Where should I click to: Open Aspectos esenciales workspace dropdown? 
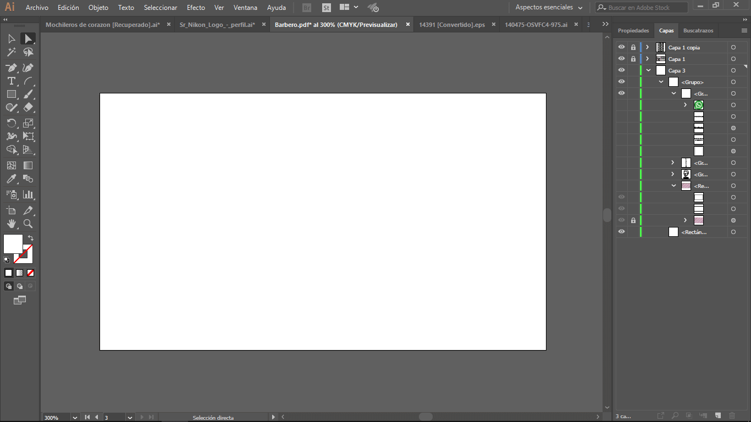[549, 8]
